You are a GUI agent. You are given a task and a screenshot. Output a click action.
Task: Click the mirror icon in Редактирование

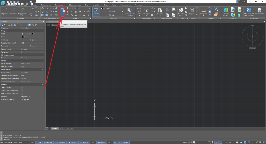47,12
